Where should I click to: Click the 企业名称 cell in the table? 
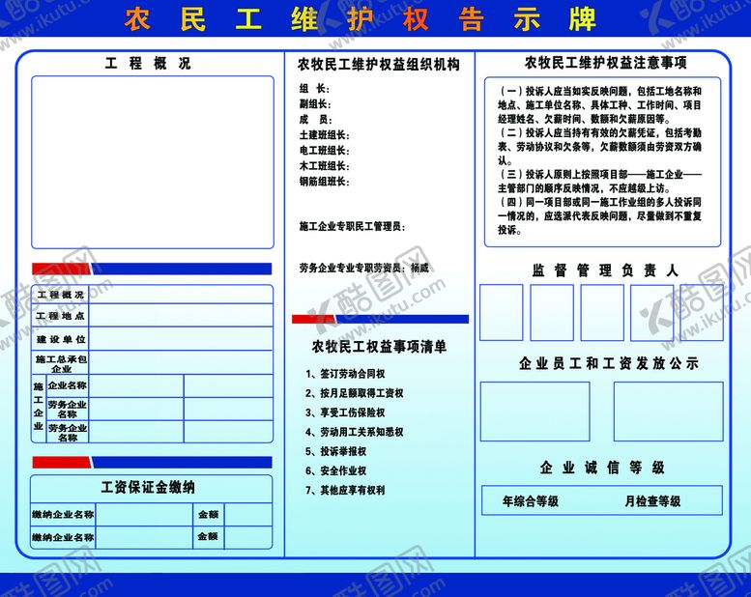click(67, 385)
